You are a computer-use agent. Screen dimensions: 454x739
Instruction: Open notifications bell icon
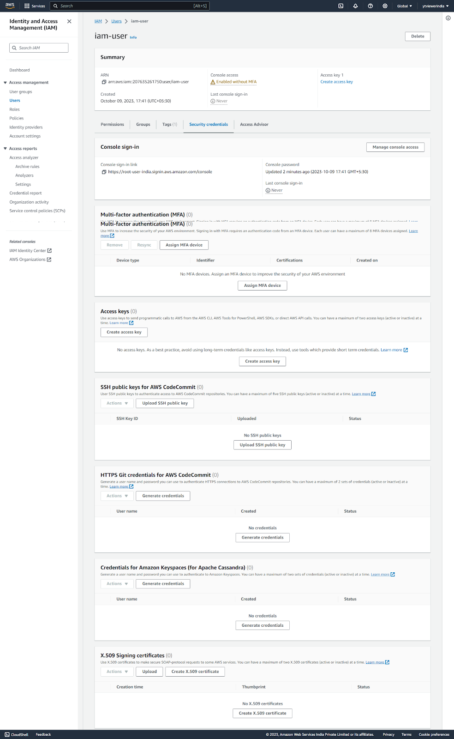point(355,6)
